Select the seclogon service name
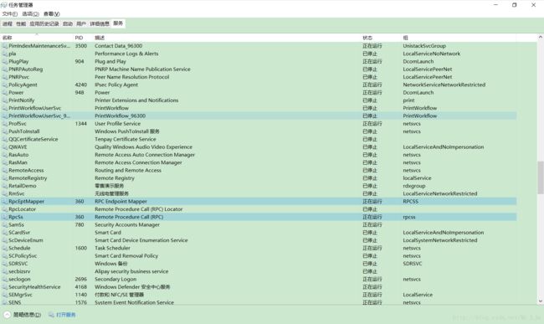Viewport: 544px width, 324px height. click(19, 280)
